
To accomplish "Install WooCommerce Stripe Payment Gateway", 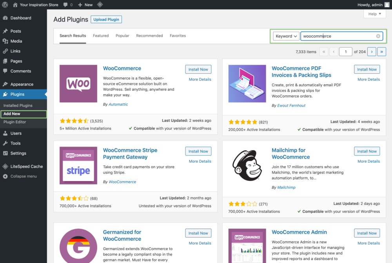I will tap(198, 151).
